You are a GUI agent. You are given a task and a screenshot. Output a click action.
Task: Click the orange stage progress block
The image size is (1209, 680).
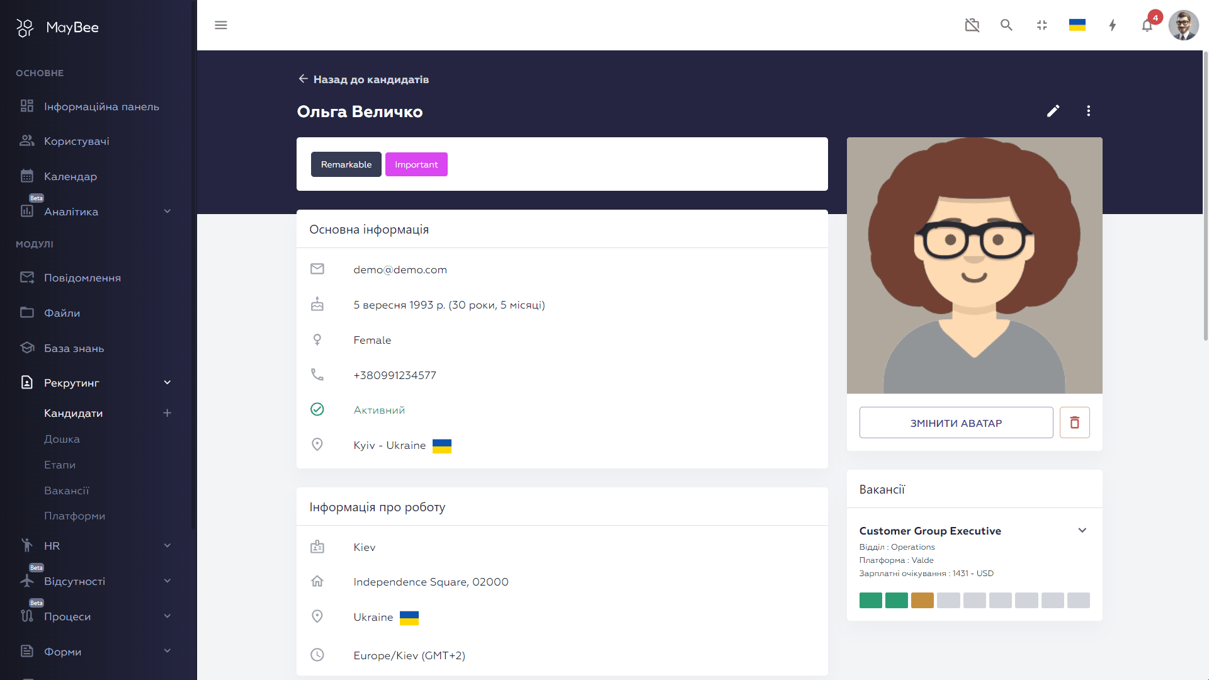click(x=922, y=600)
